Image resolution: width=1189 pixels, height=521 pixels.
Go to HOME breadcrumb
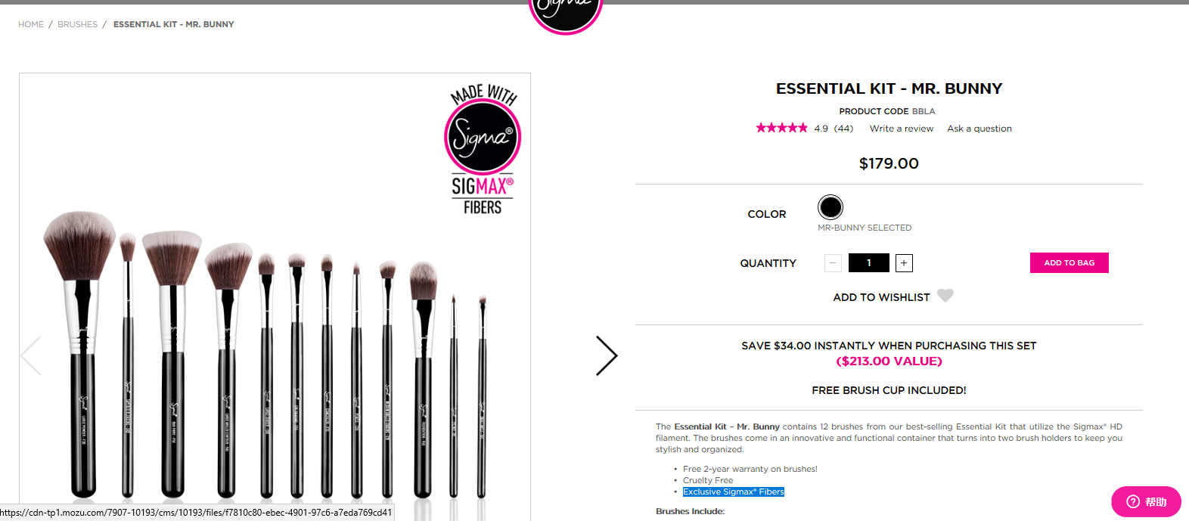[x=31, y=24]
